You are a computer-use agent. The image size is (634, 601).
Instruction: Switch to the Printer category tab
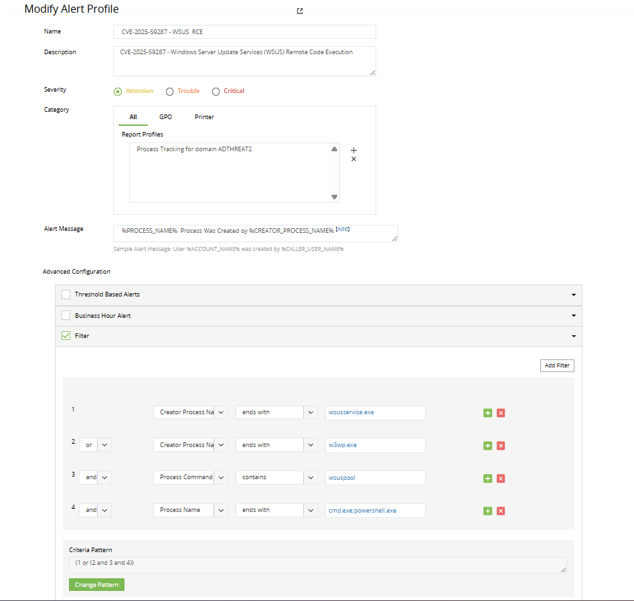(x=204, y=117)
